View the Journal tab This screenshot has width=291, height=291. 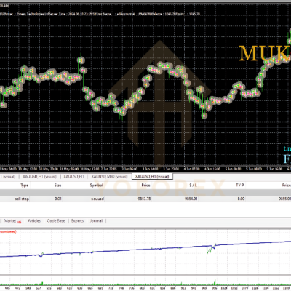tap(96, 220)
